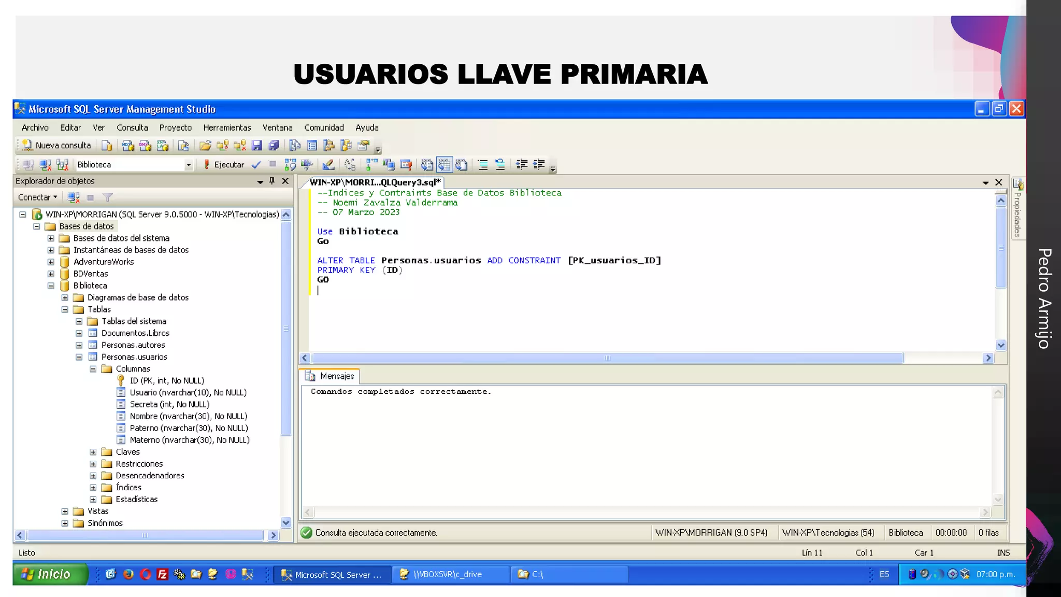Click the Save file icon in toolbar

click(256, 146)
